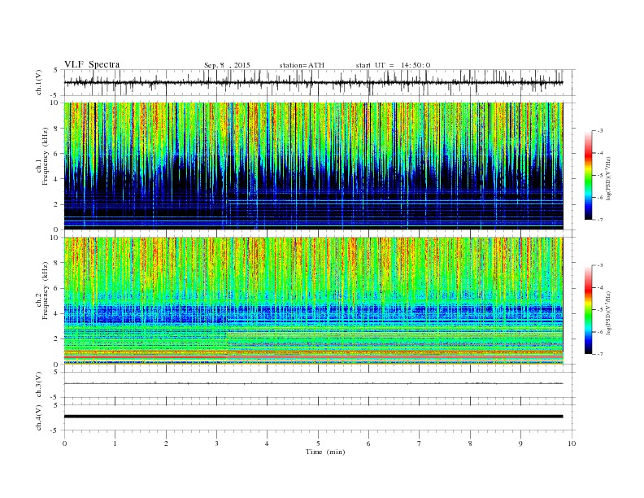The height and width of the screenshot is (498, 644).
Task: Click the thick black ch.4 voltage trace
Action: click(x=313, y=417)
